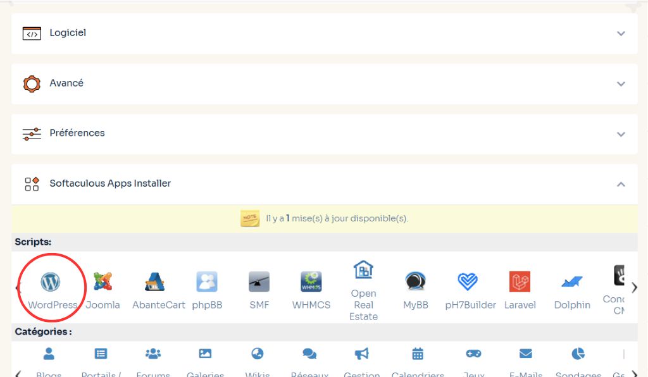Click the Laravel text label
Screen dimensions: 648x377
520,305
